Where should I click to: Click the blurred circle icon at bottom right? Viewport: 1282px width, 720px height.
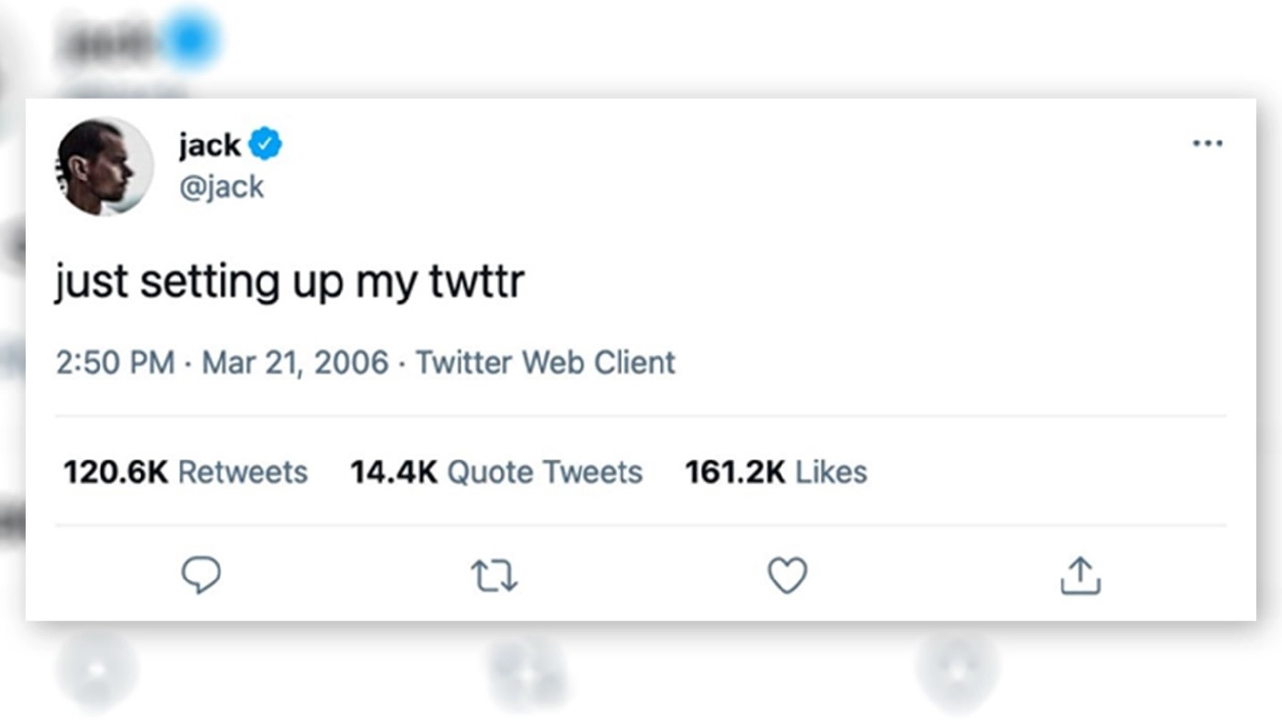click(x=957, y=671)
